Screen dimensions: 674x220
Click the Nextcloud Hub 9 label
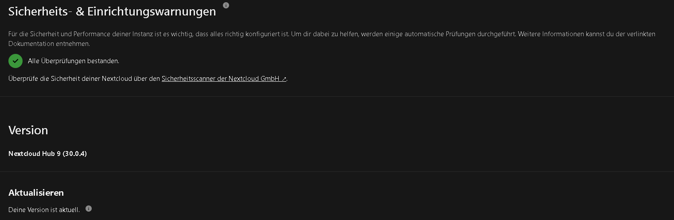(x=35, y=154)
